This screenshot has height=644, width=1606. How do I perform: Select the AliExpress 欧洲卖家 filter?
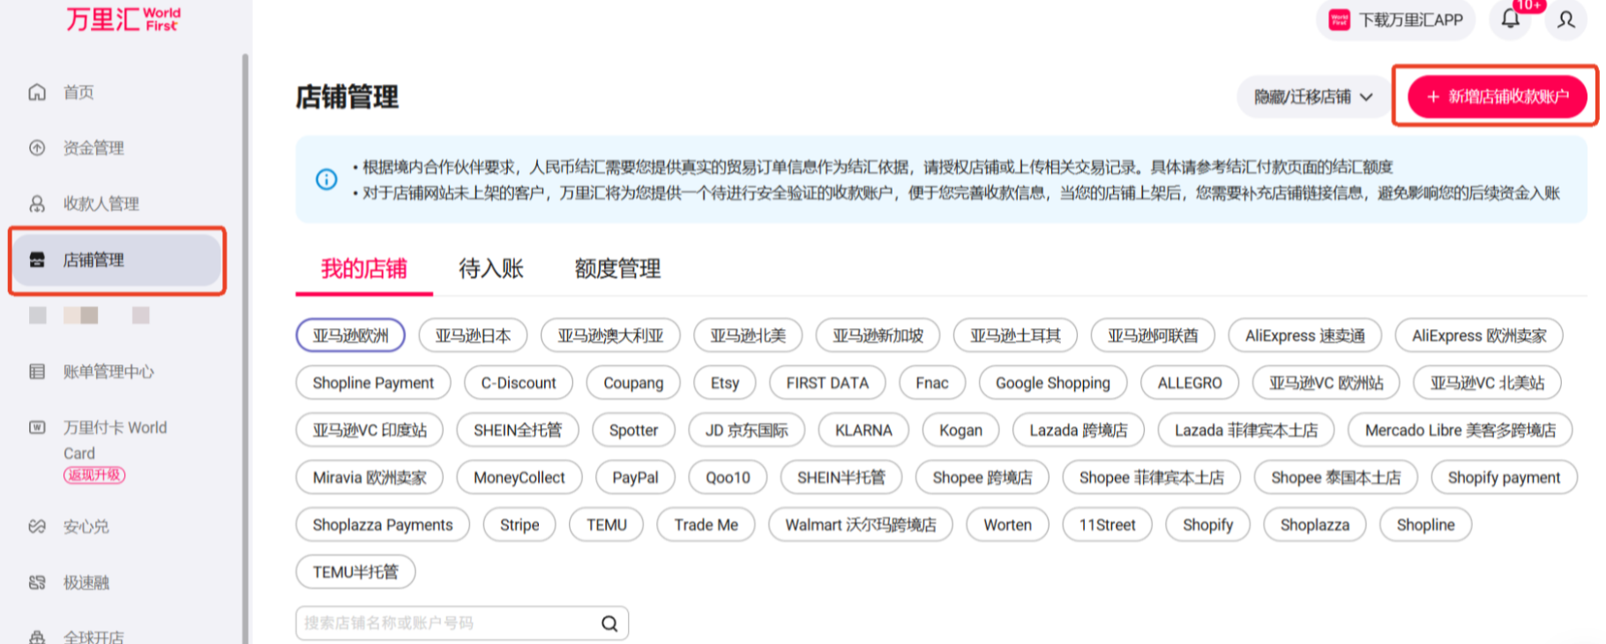pos(1479,335)
